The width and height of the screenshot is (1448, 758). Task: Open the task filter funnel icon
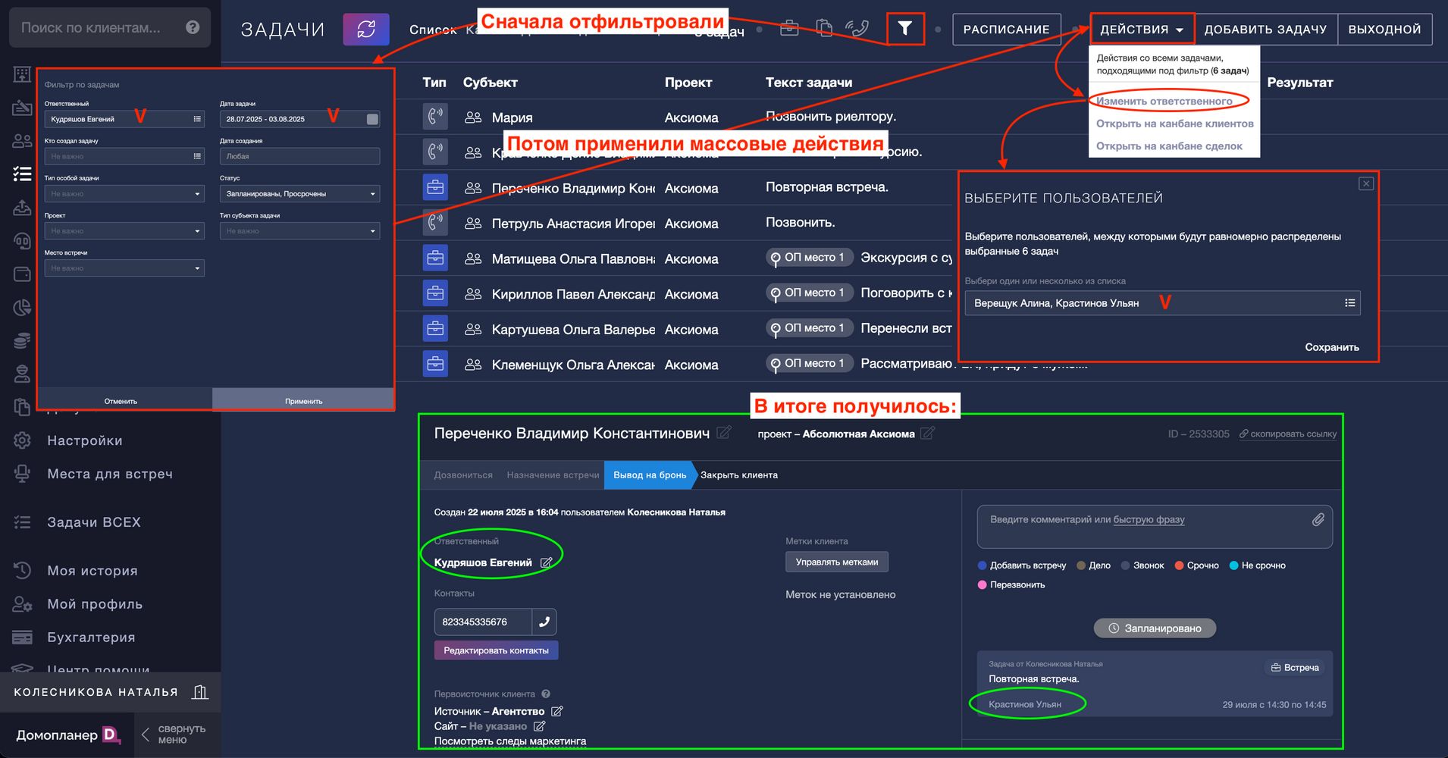tap(904, 29)
